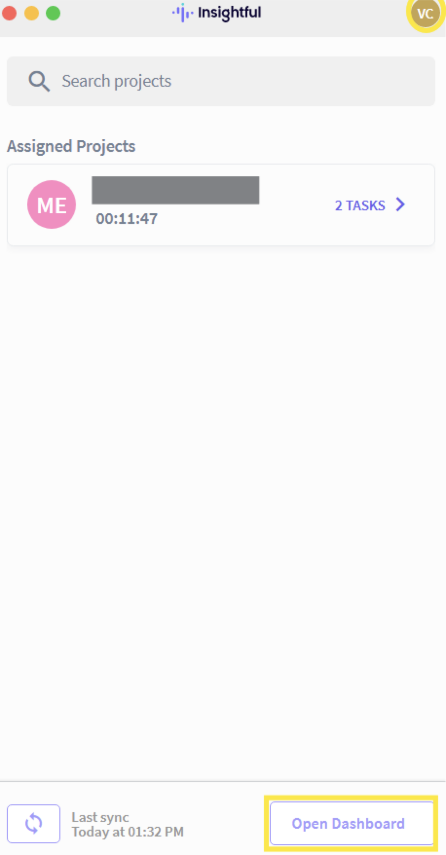This screenshot has height=855, width=446.
Task: Click the Insightful title text
Action: [x=229, y=13]
